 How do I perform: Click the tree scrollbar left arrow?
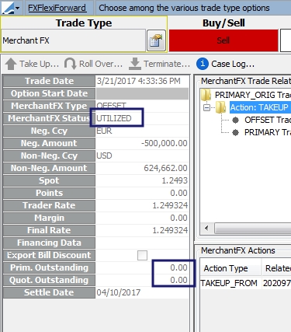click(206, 229)
